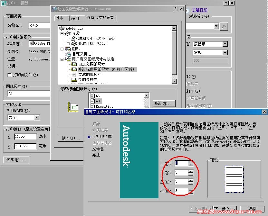268x216 pixels.
Task: Click the 修改标准图纸尺寸 tree item icon
Action: tap(74, 69)
